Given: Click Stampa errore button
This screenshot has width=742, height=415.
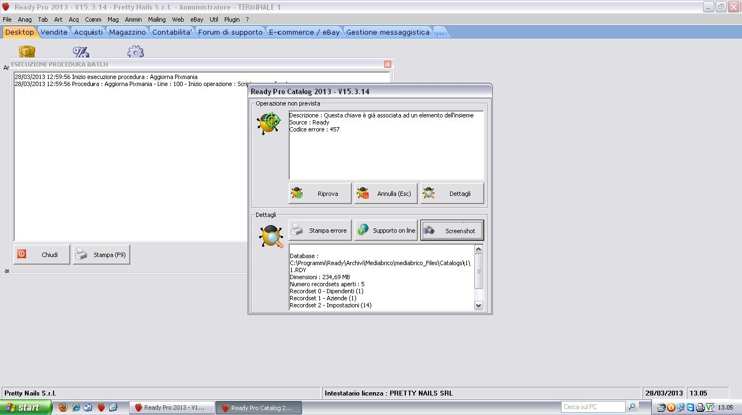Looking at the screenshot, I should pos(320,230).
